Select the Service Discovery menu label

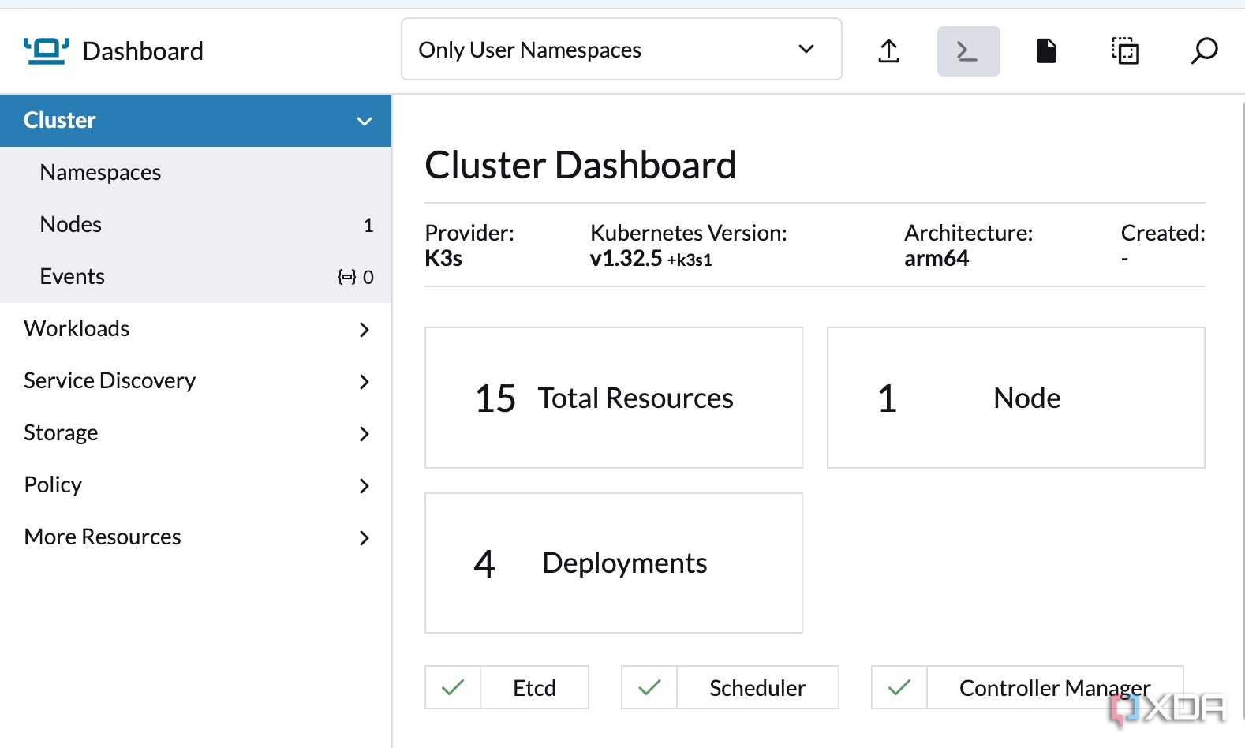coord(110,381)
